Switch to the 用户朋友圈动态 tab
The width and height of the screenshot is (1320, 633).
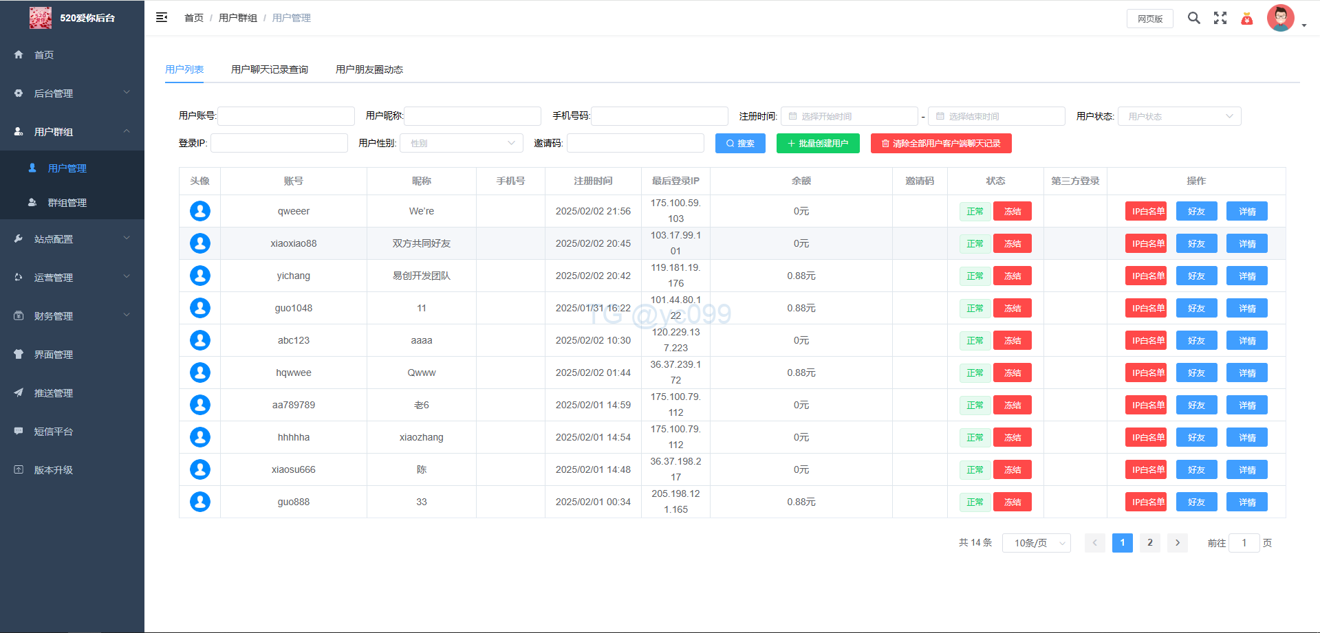[369, 69]
